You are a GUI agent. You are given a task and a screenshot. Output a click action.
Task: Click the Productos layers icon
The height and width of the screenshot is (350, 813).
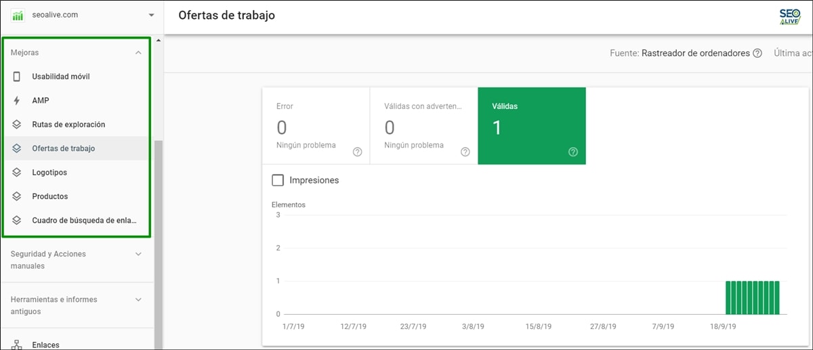(17, 196)
